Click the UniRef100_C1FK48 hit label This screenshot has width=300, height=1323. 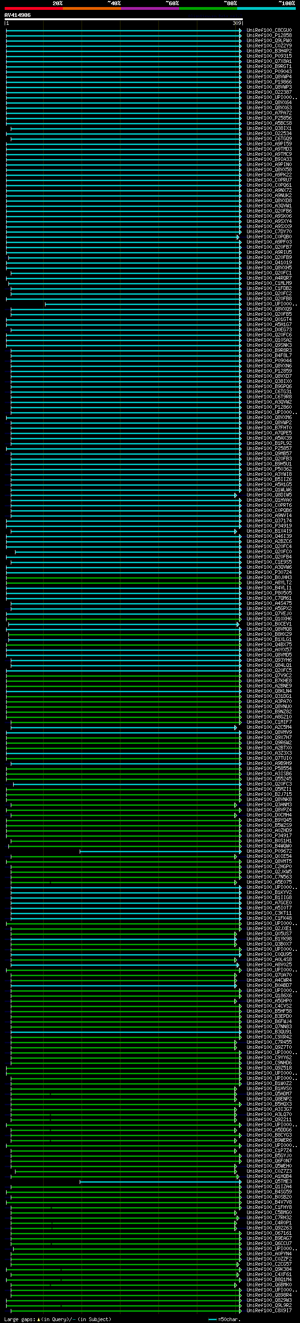(269, 918)
